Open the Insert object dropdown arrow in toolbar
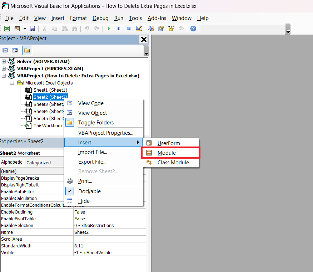 point(25,29)
